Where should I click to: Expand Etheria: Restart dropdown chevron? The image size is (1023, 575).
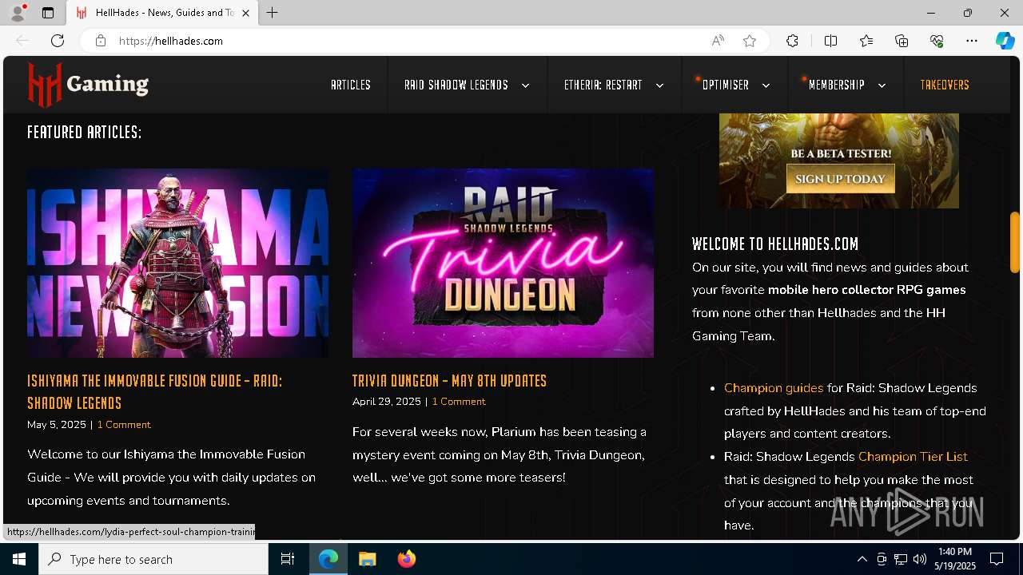[659, 85]
